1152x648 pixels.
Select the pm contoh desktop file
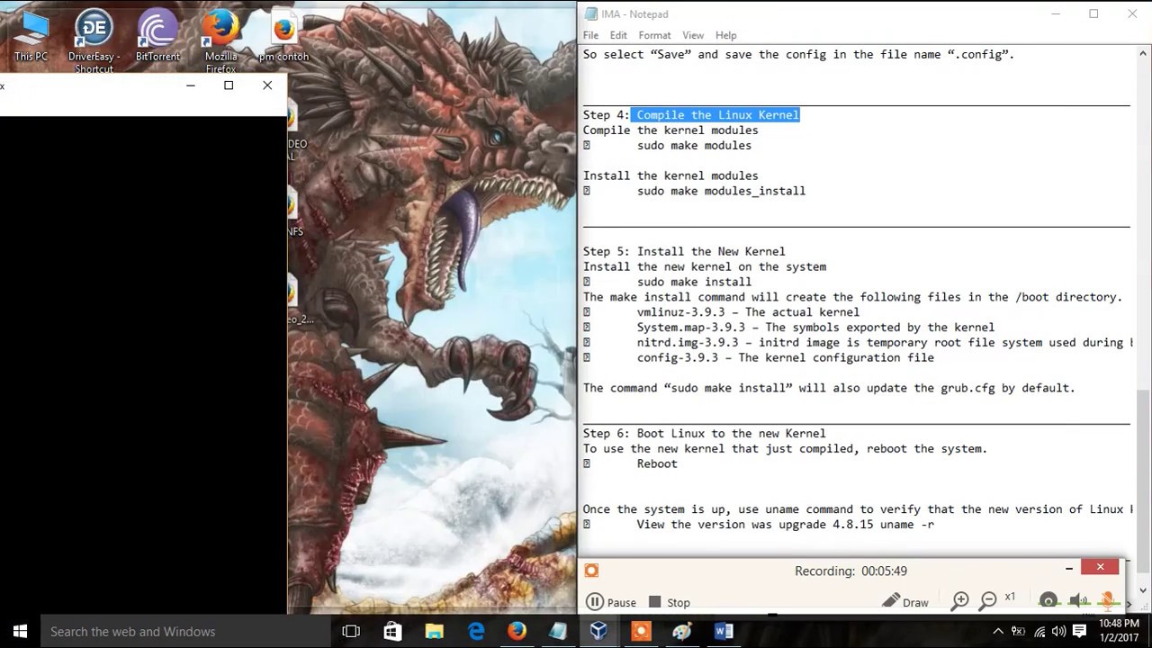click(x=283, y=38)
